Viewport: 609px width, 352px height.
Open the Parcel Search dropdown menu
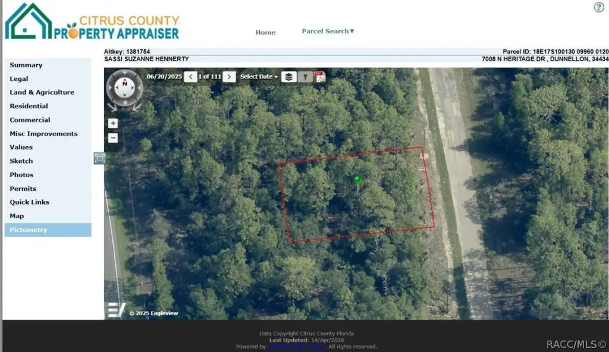coord(328,32)
